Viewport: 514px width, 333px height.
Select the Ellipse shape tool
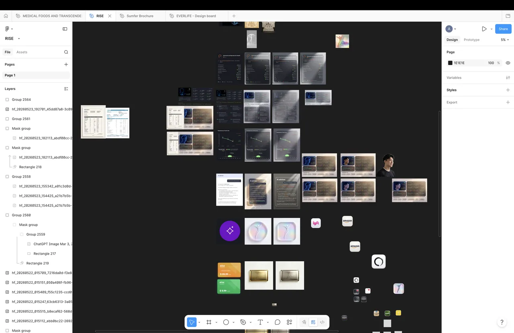click(x=226, y=322)
